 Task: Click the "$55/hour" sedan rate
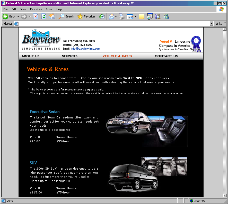pyautogui.click(x=63, y=141)
